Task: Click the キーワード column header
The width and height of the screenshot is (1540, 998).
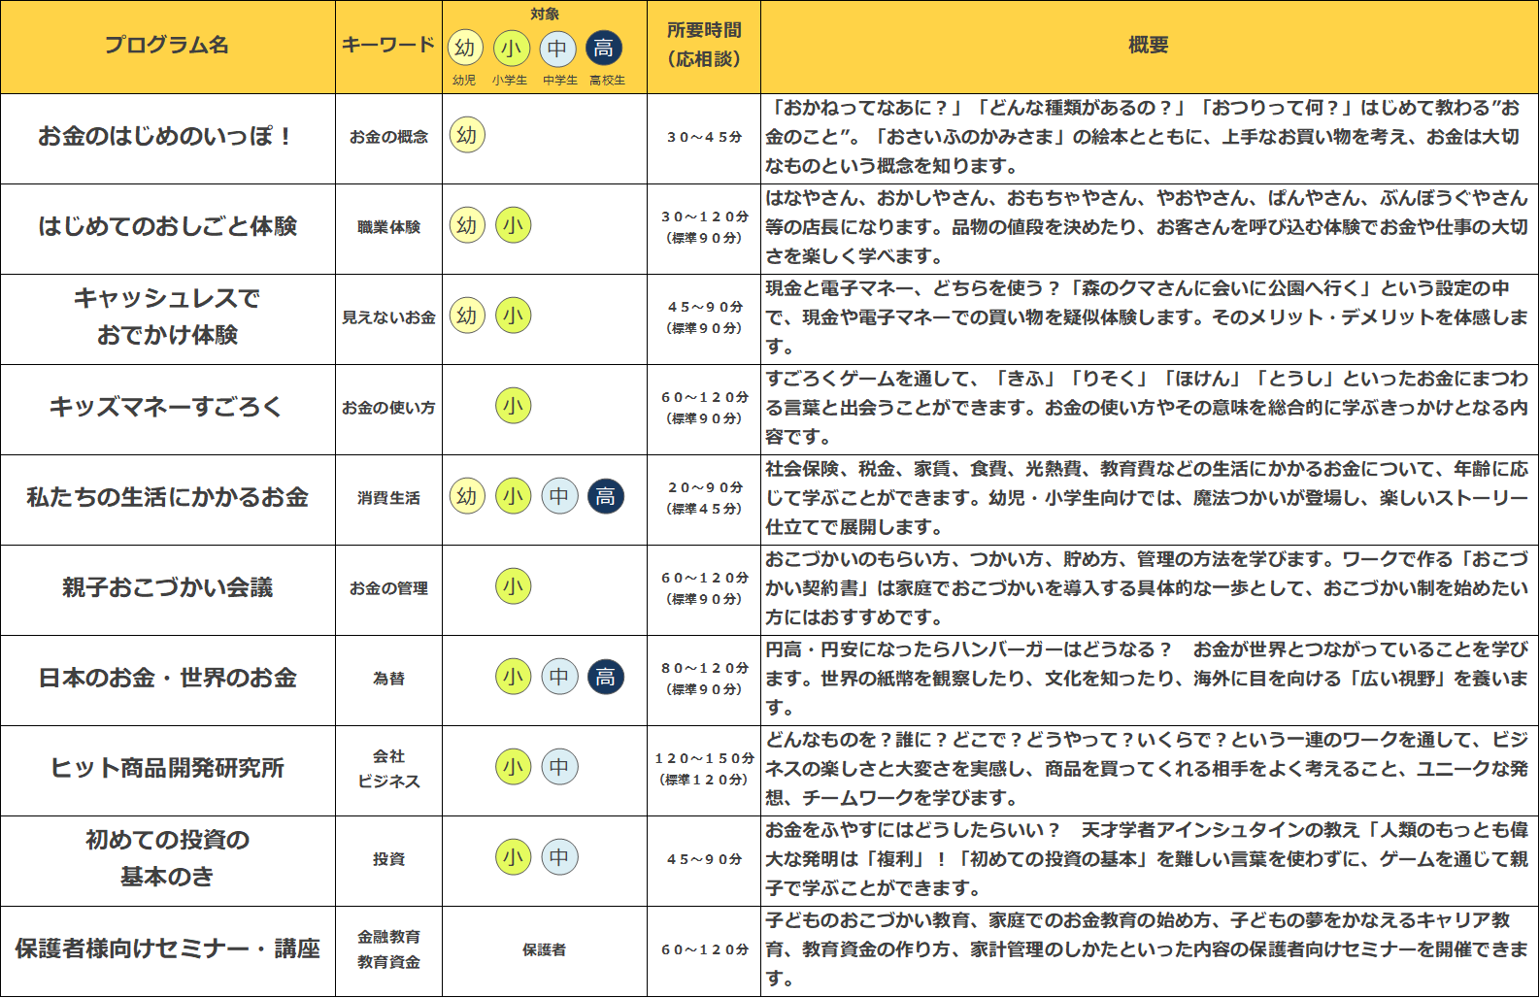Action: [x=388, y=46]
